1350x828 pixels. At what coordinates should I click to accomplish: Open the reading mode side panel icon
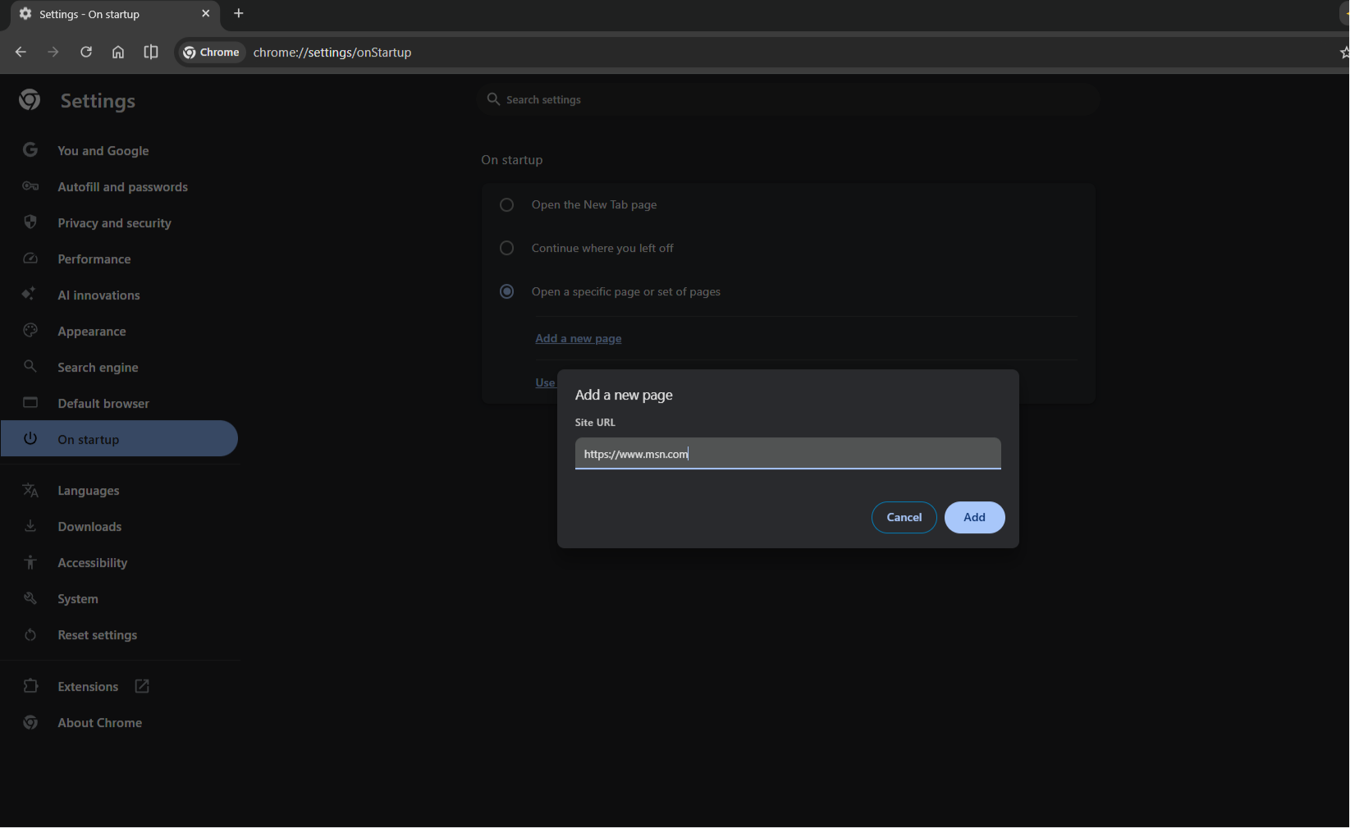tap(151, 52)
